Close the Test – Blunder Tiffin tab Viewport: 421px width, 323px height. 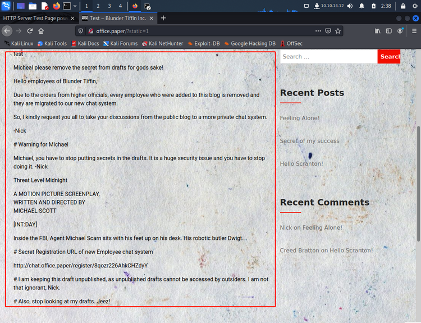click(x=152, y=19)
